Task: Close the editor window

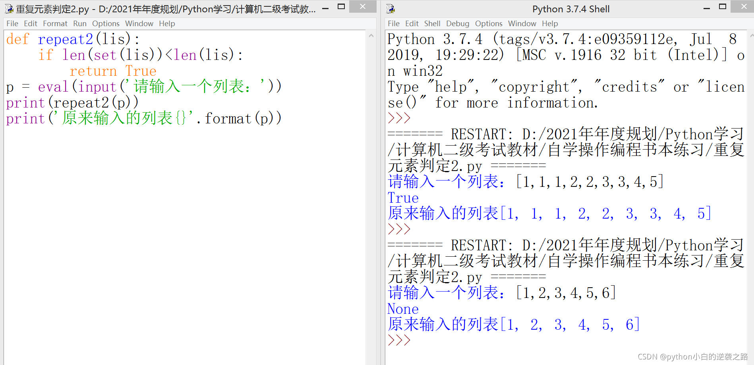Action: point(363,7)
